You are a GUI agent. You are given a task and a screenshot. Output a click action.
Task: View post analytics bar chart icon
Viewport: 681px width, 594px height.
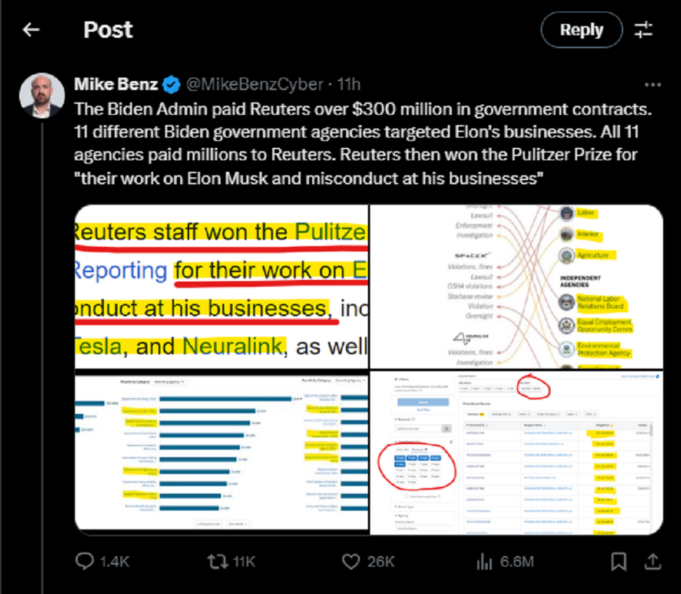click(485, 561)
